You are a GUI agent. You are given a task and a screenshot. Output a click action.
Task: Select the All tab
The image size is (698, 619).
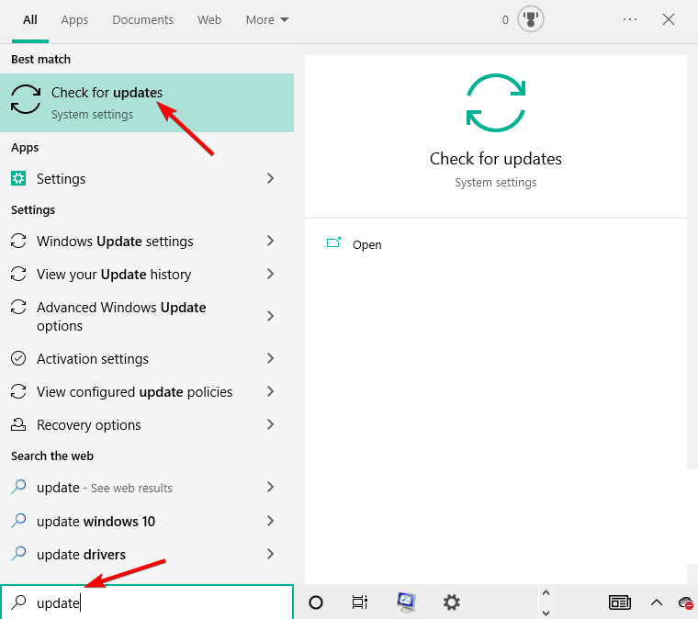tap(29, 20)
